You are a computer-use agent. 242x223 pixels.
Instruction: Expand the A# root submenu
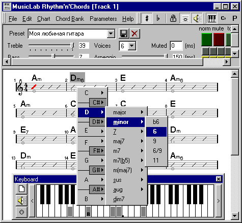click(x=98, y=189)
